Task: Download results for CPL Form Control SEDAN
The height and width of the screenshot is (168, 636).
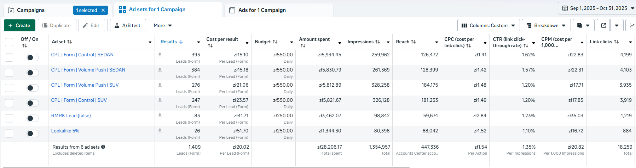Action: click(x=160, y=54)
